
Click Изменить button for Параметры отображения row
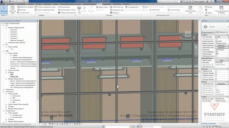pos(221,48)
